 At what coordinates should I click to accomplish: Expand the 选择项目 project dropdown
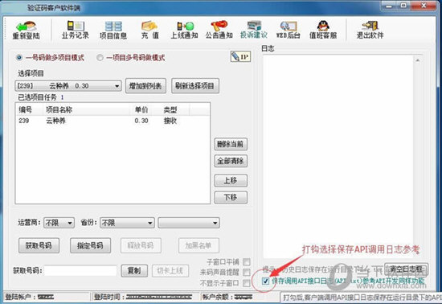(x=117, y=86)
